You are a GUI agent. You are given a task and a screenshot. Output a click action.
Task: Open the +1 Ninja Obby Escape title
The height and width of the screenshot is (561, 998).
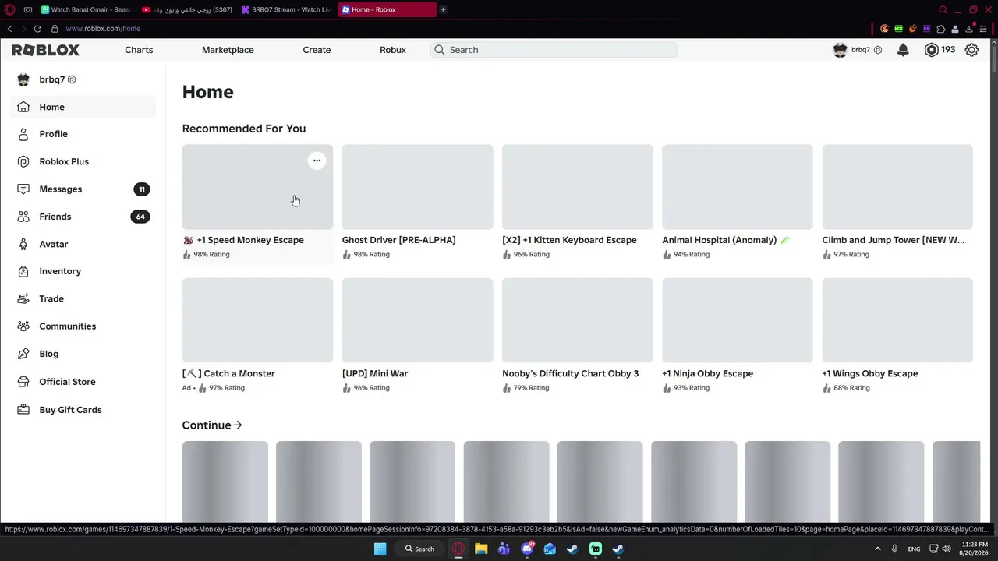click(707, 373)
